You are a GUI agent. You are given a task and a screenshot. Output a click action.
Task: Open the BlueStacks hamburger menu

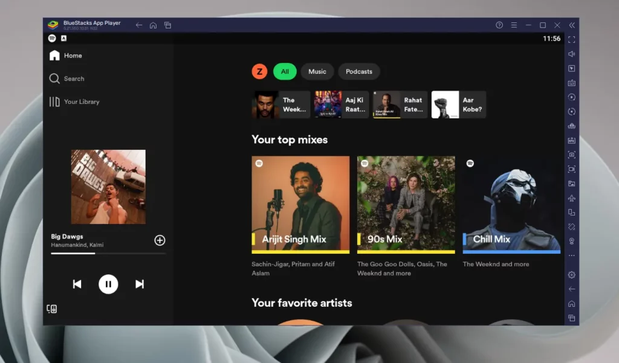[x=514, y=25]
